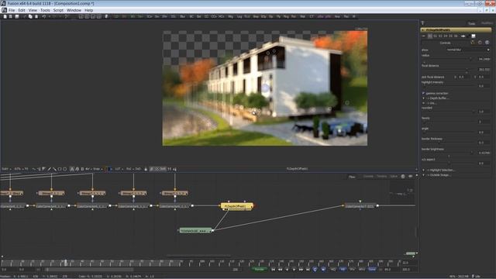Select the FLDepthOfField1 node in flow
The width and height of the screenshot is (496, 279).
[x=236, y=206]
